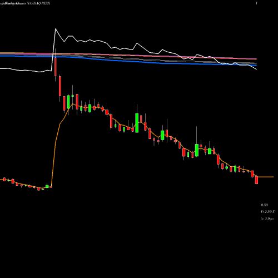
Task: Click the "V: 2.59 N" volume label
Action: tap(267, 212)
